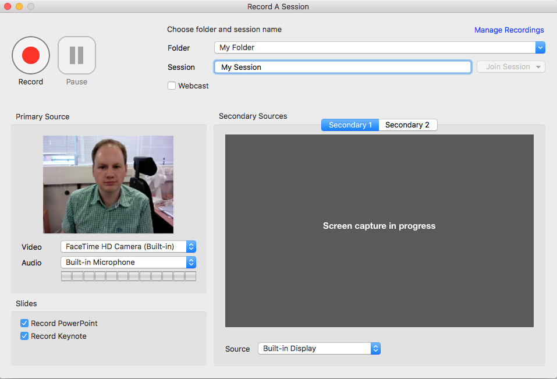Uncheck Record PowerPoint

(x=24, y=323)
